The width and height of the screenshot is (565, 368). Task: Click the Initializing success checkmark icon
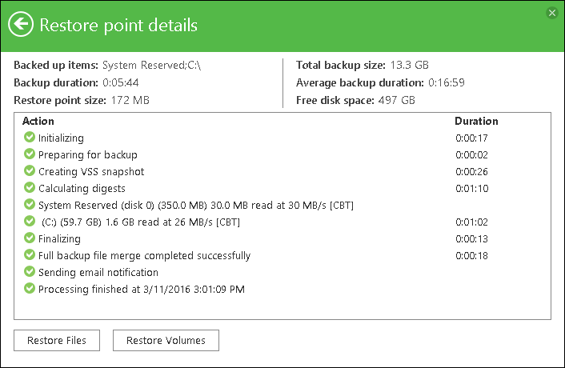click(30, 138)
